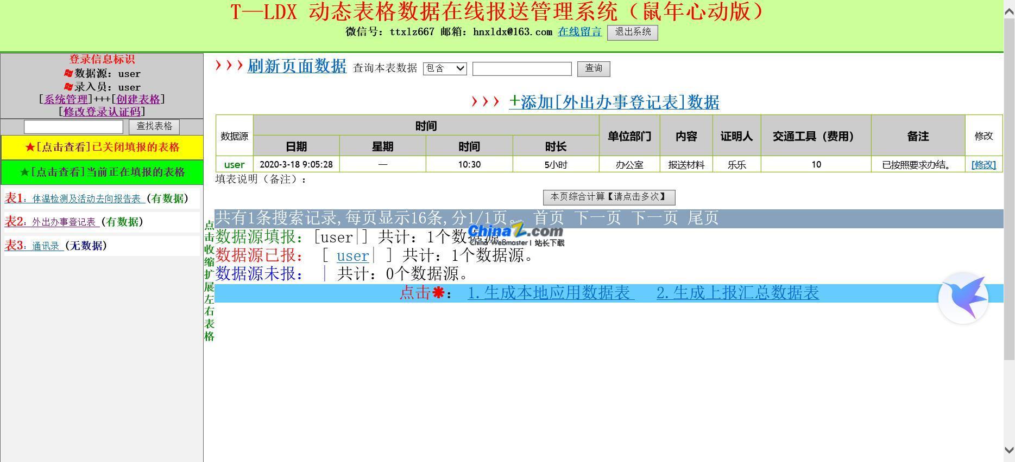Click the flag icon beside 录入员: user

[68, 87]
